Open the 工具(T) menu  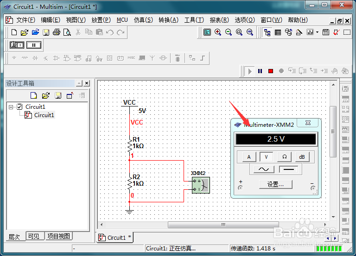coord(194,20)
